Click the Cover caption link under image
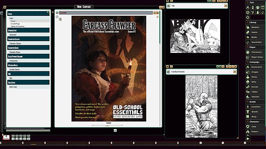 click(109, 123)
